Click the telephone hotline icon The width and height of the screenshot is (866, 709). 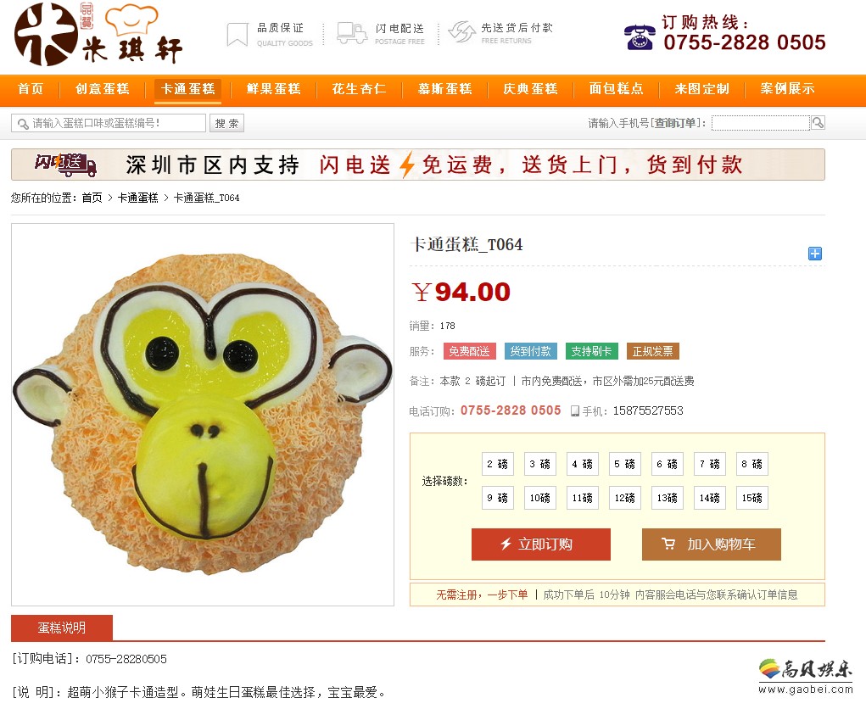pyautogui.click(x=640, y=37)
